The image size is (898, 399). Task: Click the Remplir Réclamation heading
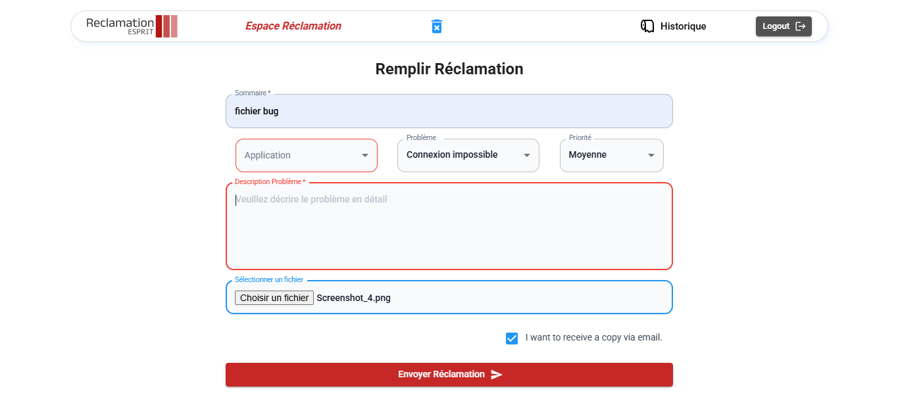(x=449, y=69)
